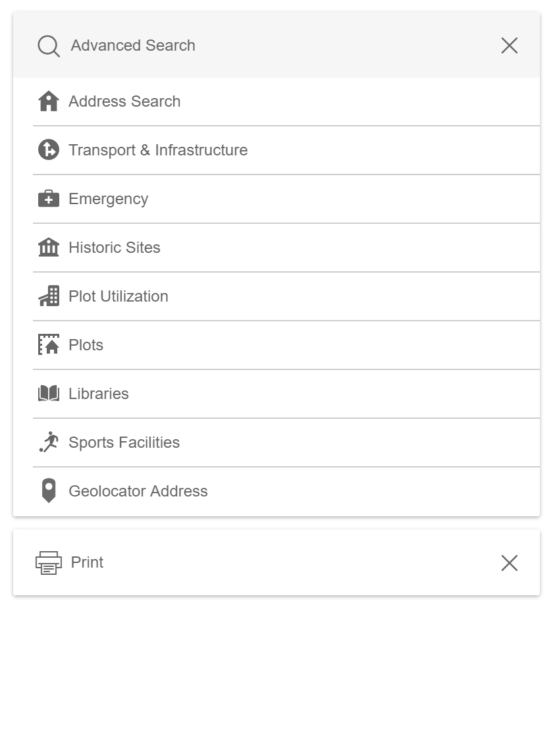Expand the Plot Utilization section
Screen dimensions: 555x750
[x=119, y=296]
